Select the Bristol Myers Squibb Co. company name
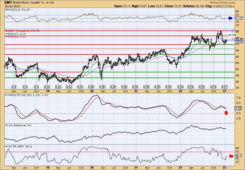This screenshot has height=170, width=245. [29, 3]
